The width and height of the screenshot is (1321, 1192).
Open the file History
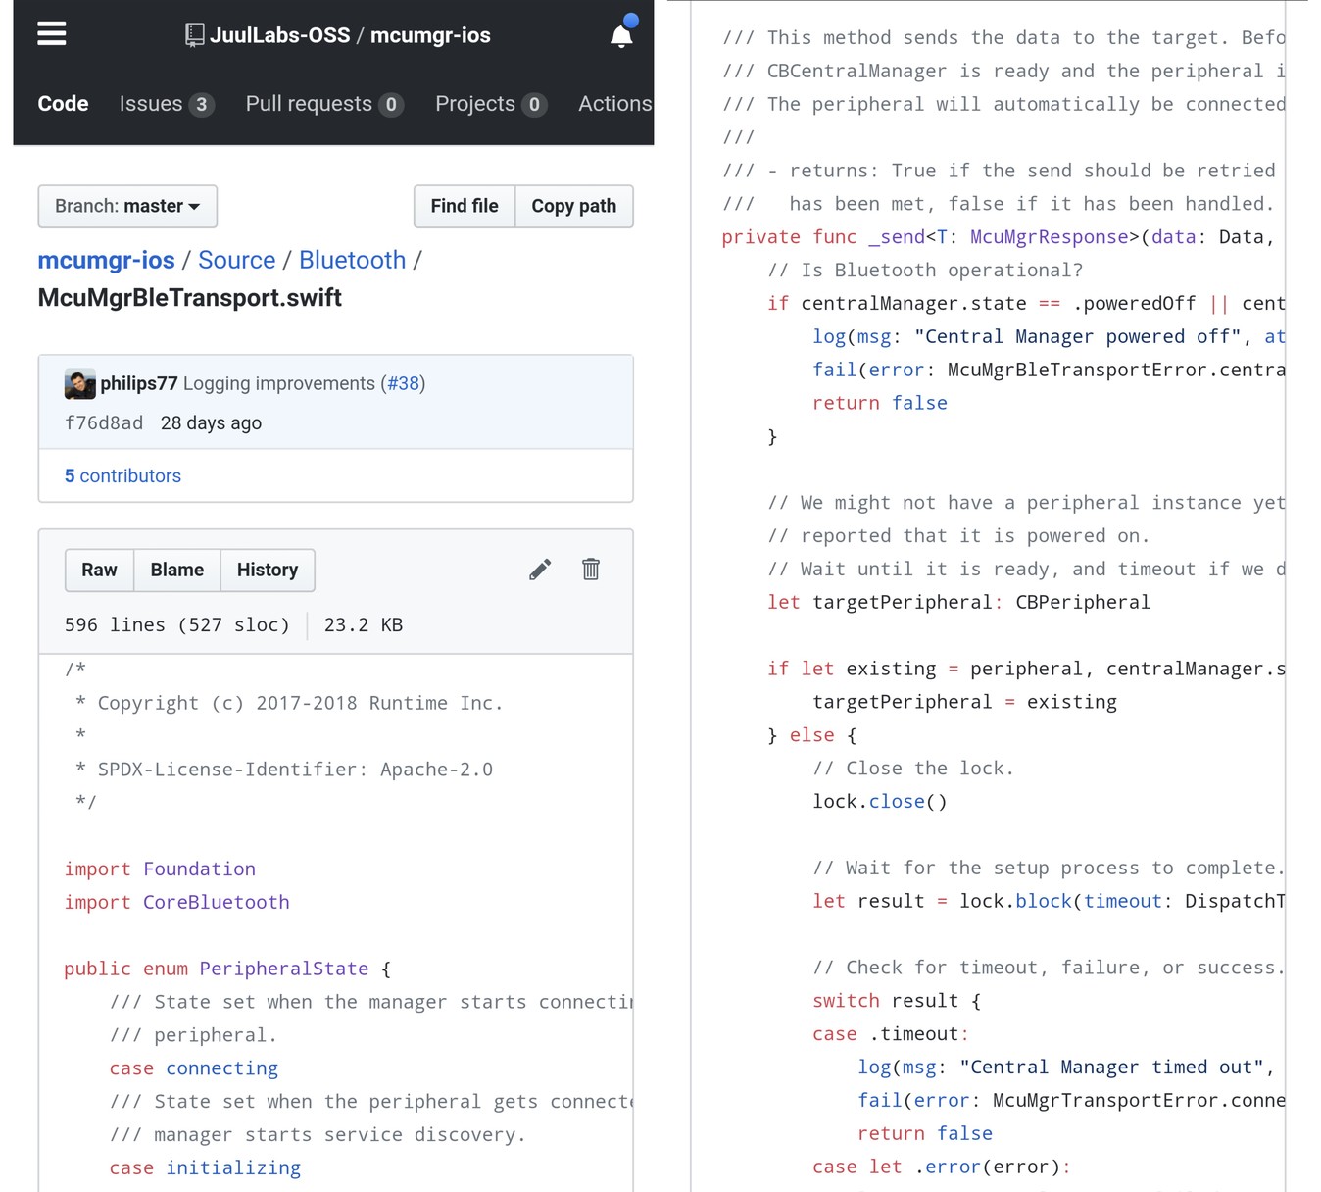pos(268,571)
